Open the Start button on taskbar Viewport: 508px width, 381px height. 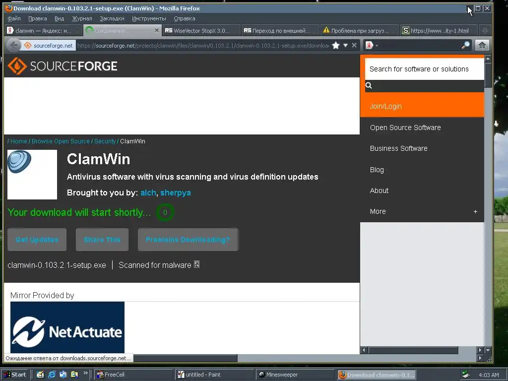(x=14, y=375)
